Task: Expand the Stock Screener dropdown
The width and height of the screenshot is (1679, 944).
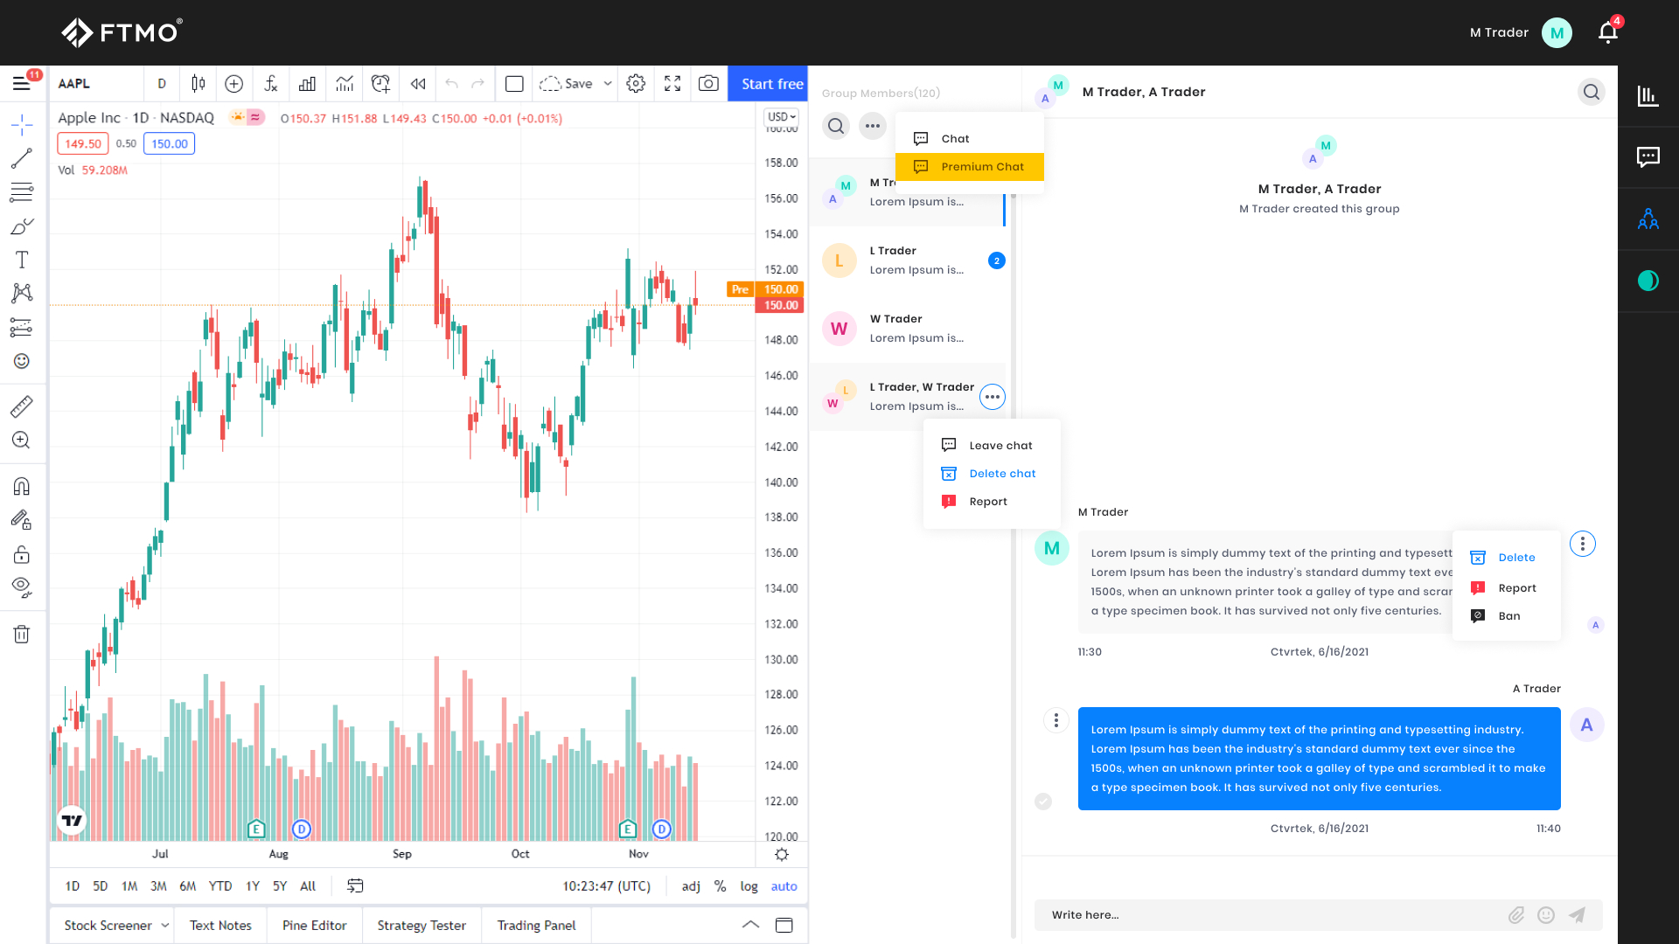Action: [164, 926]
